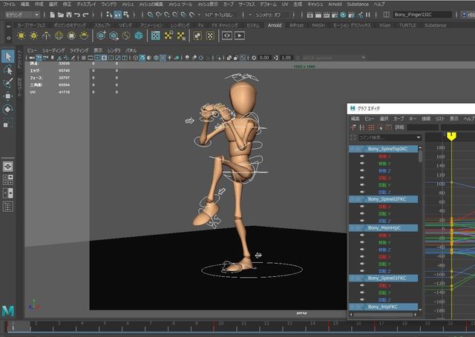This screenshot has width=475, height=337.
Task: Click the viewport gamma 1.00 field
Action: 286,58
